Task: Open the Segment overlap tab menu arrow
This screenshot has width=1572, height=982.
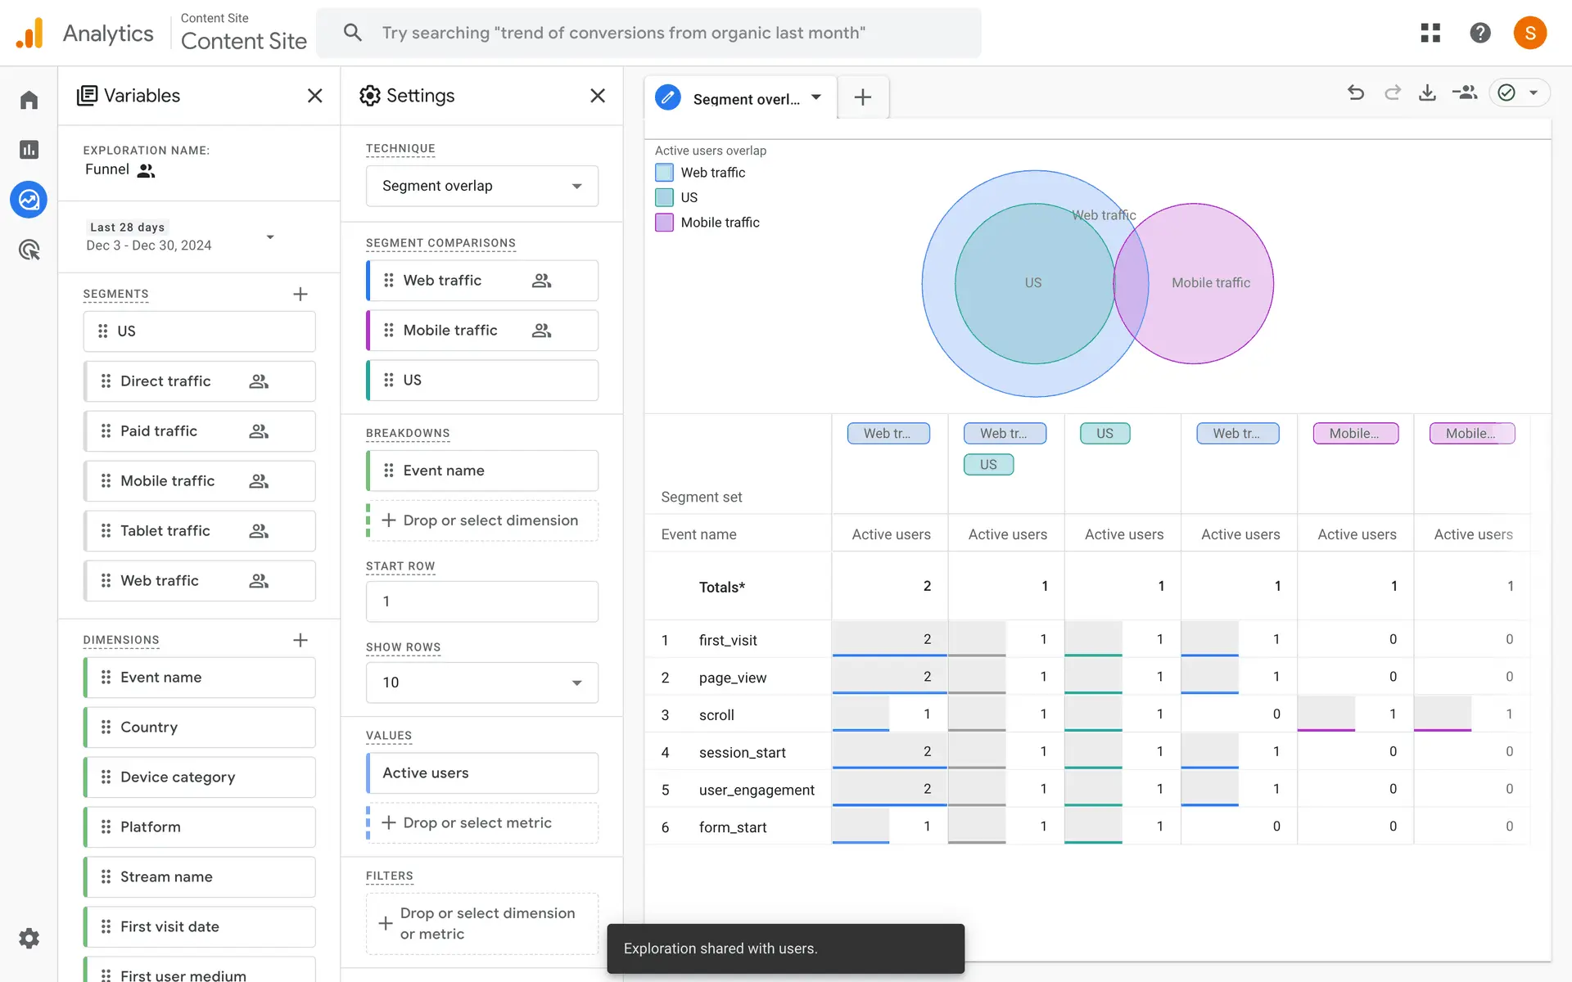Action: [816, 97]
